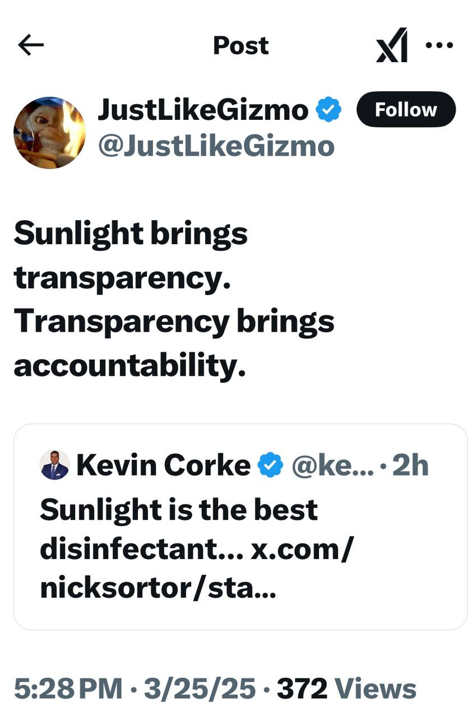468x717 pixels.
Task: Click the JustLikeGizmo display name
Action: 203,110
